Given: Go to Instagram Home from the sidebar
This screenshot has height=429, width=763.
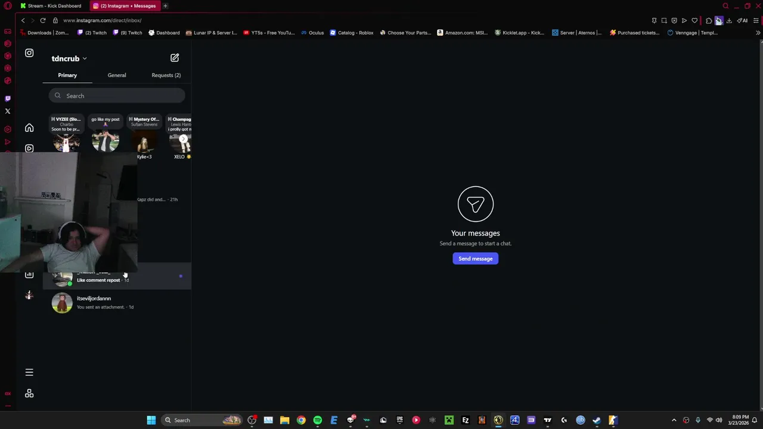Looking at the screenshot, I should (29, 128).
